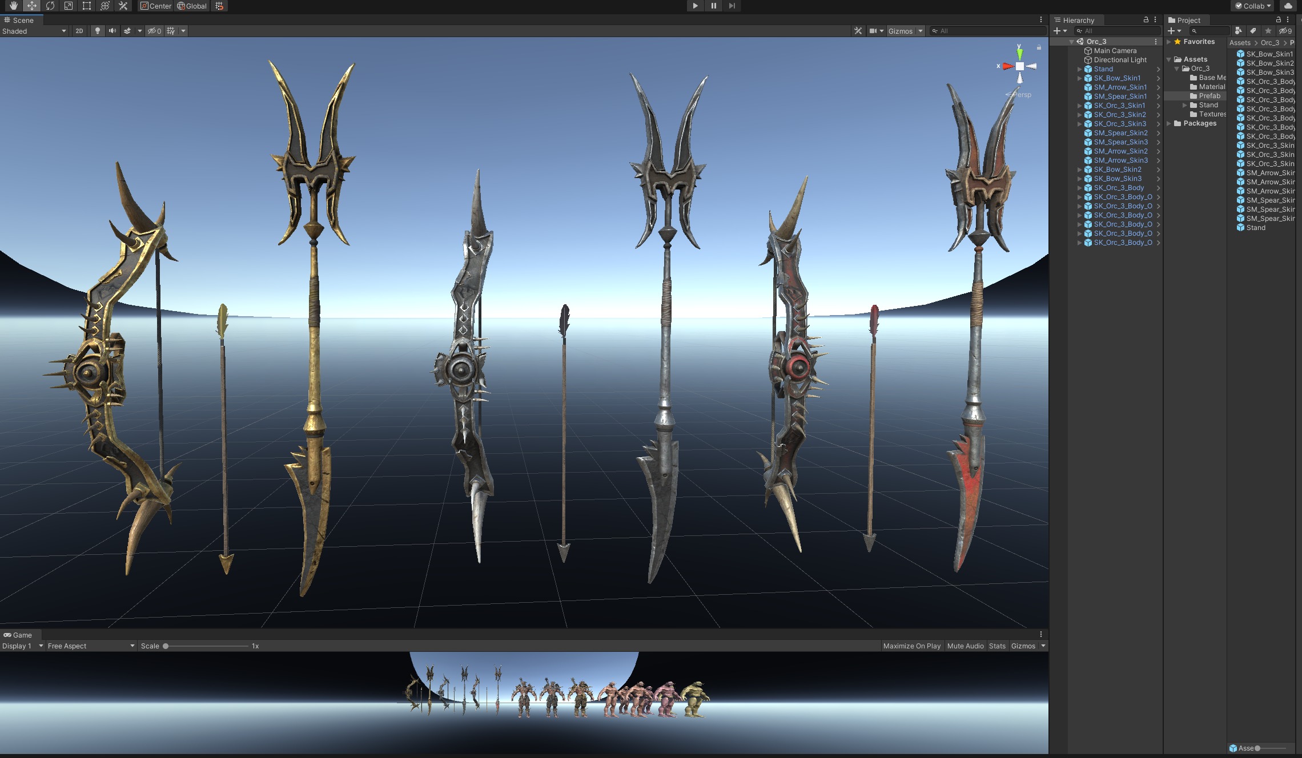Expand SK_Orc_3_Skin1 in Hierarchy
Screen dimensions: 1302x758
pyautogui.click(x=1079, y=106)
